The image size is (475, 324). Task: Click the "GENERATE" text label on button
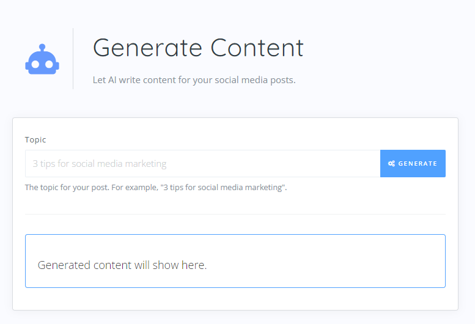418,164
